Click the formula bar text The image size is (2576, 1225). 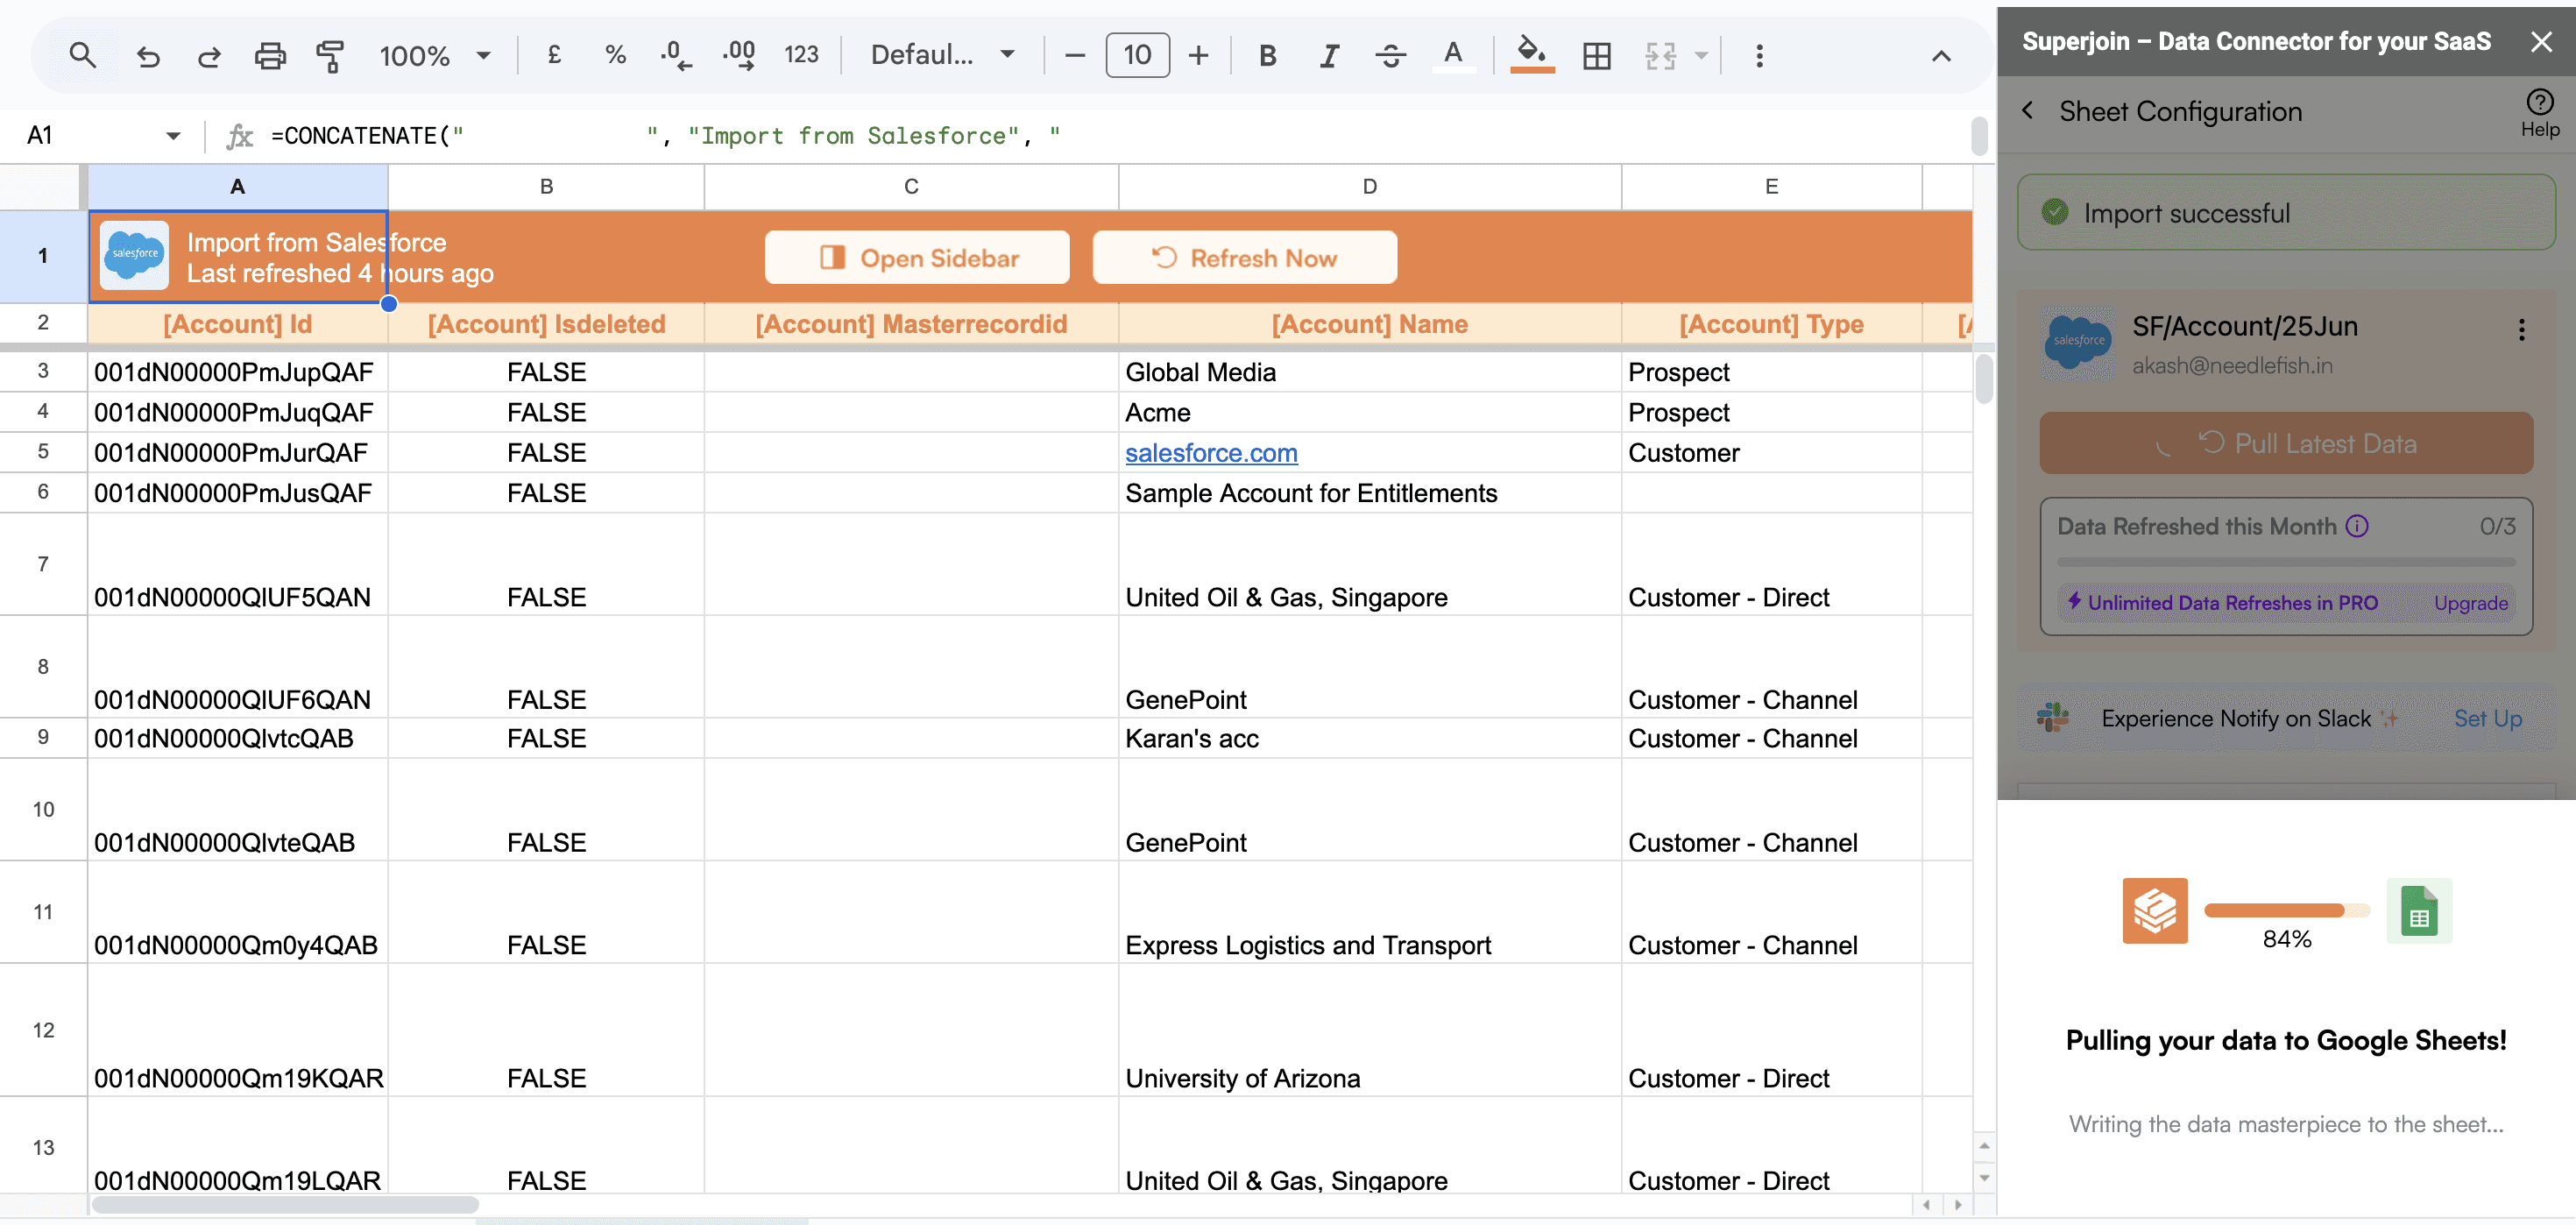tap(665, 136)
